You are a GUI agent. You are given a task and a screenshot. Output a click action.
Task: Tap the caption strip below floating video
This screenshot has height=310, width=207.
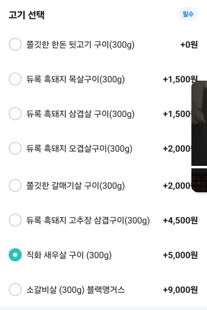point(199,180)
